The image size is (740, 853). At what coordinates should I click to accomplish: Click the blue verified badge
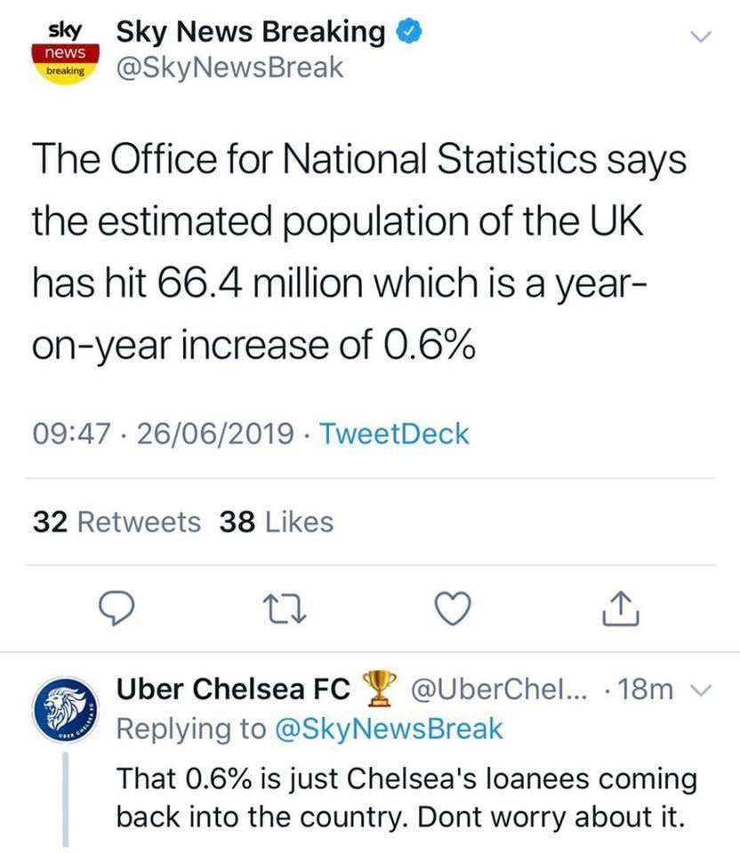click(405, 33)
